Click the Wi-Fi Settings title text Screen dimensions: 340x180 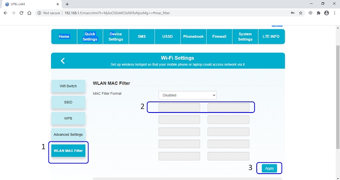(177, 58)
